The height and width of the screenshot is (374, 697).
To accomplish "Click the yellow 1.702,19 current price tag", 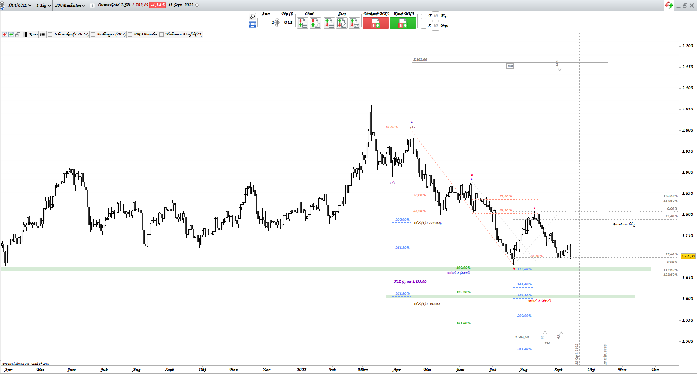I will pos(688,256).
